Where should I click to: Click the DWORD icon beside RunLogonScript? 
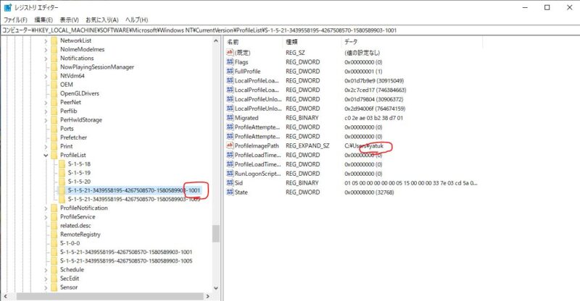click(230, 173)
